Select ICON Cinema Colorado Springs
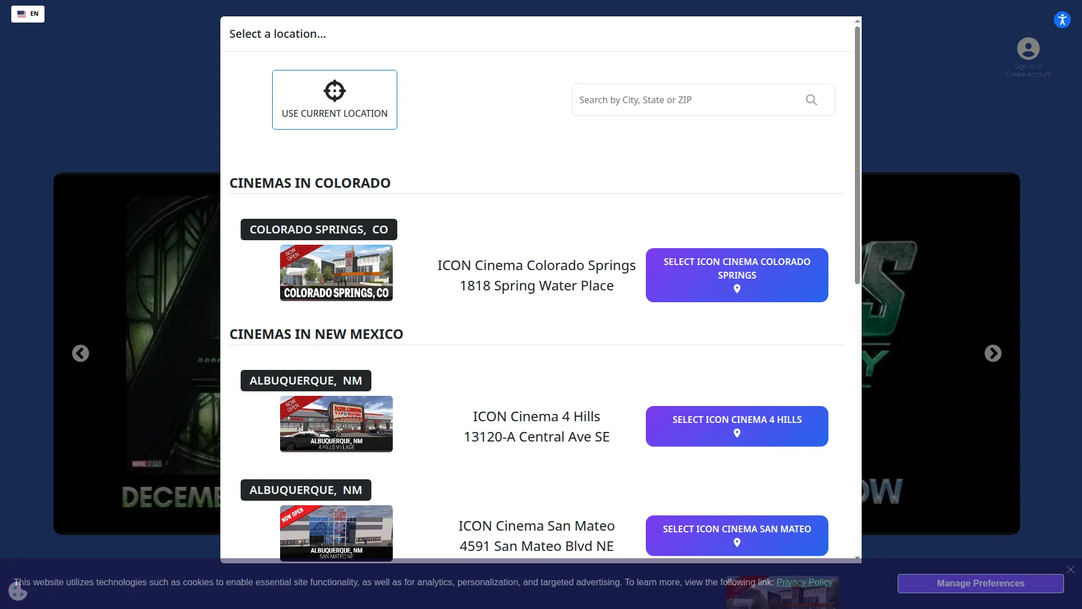This screenshot has width=1082, height=609. tap(737, 275)
